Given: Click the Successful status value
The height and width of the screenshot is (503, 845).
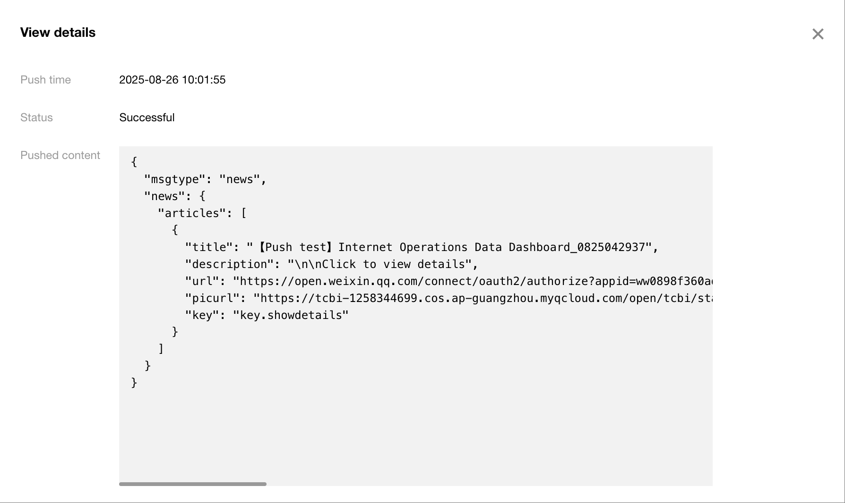Looking at the screenshot, I should (x=147, y=117).
